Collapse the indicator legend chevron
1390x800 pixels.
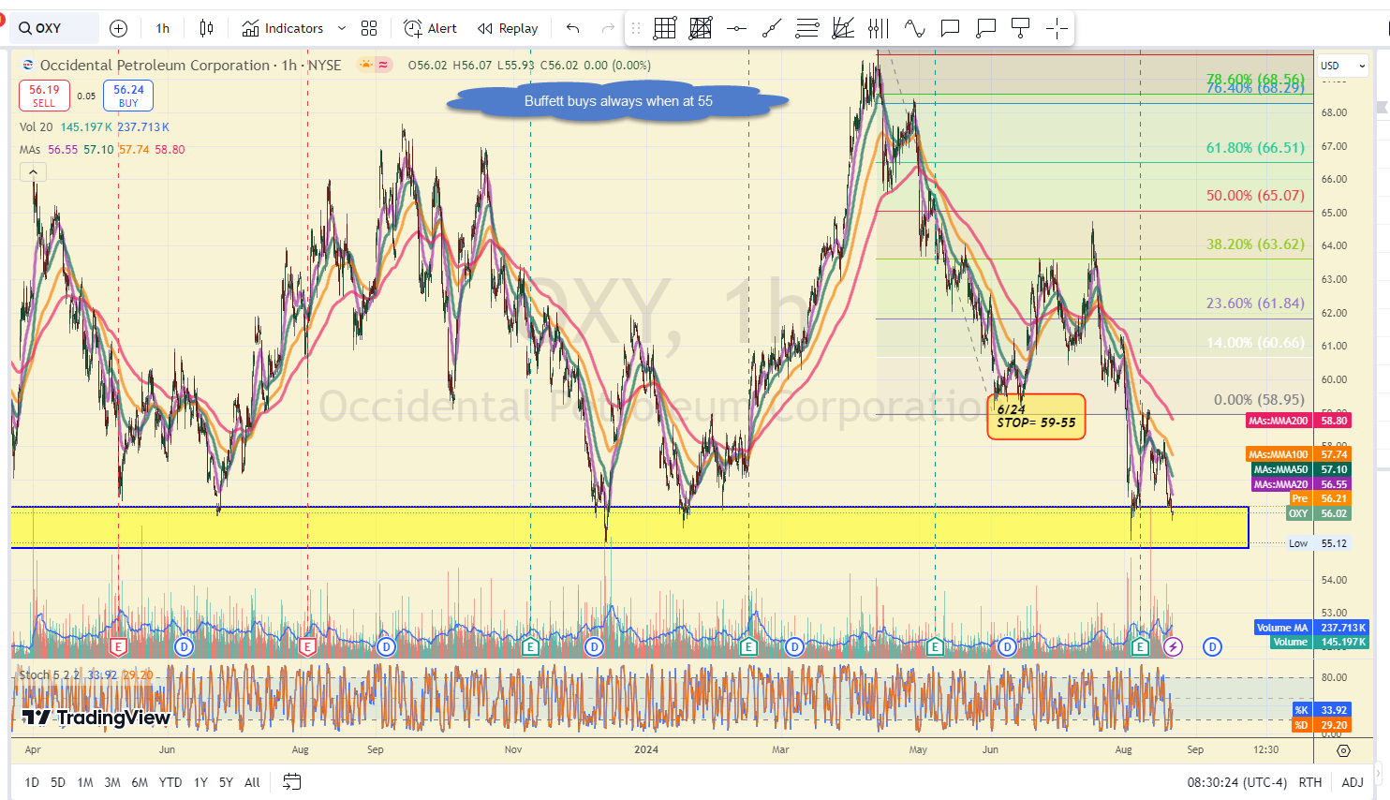33,172
